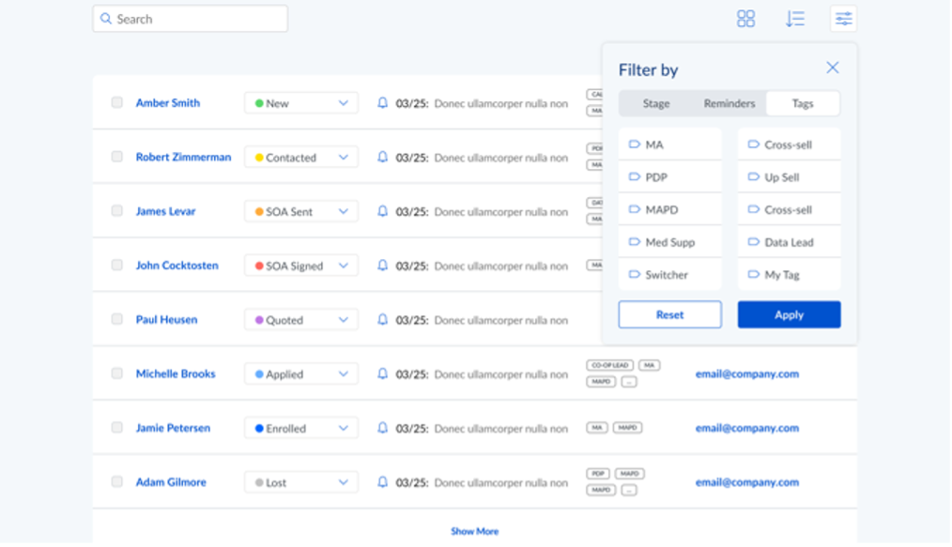Click the Show More link
The image size is (952, 547).
pyautogui.click(x=475, y=530)
